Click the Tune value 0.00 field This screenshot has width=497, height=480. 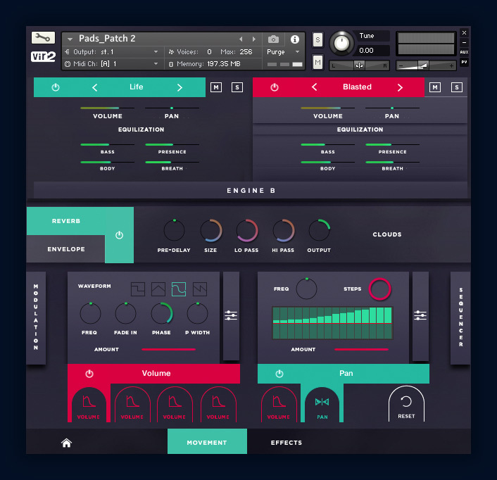pyautogui.click(x=373, y=51)
